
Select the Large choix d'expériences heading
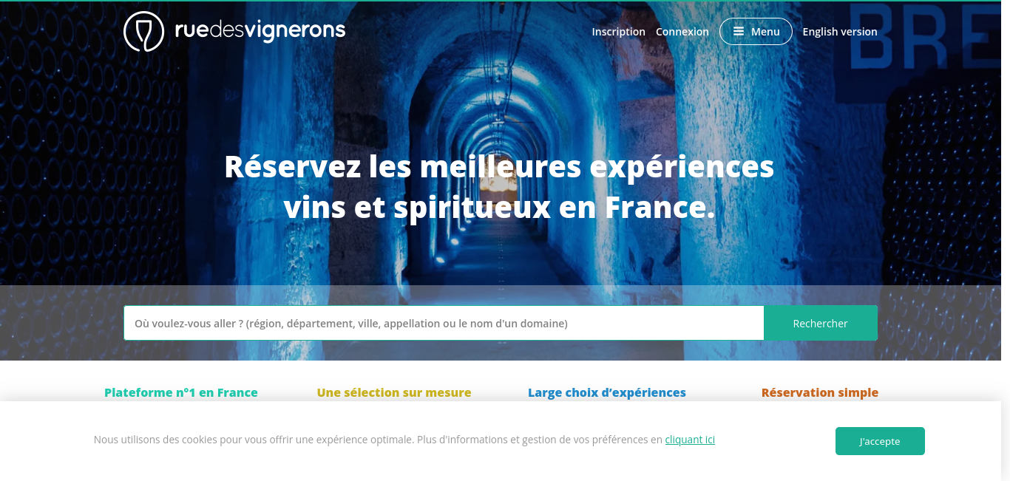tap(607, 392)
